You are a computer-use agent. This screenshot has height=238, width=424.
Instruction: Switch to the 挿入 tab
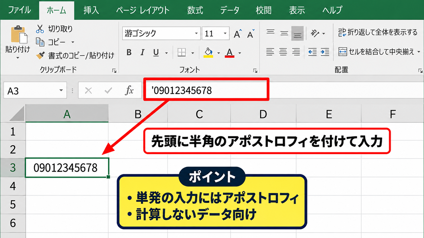click(91, 10)
